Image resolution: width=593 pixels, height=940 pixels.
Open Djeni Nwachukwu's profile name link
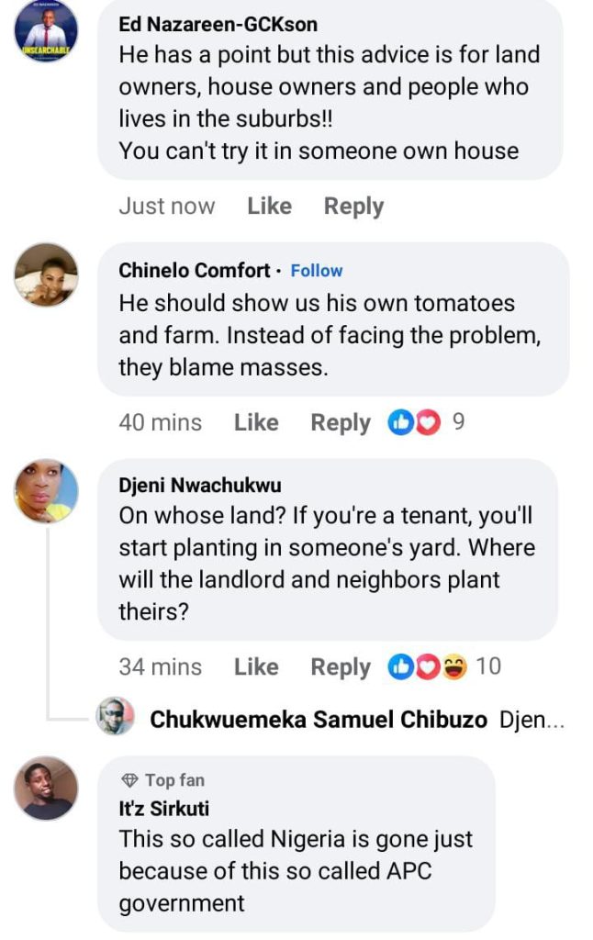200,486
